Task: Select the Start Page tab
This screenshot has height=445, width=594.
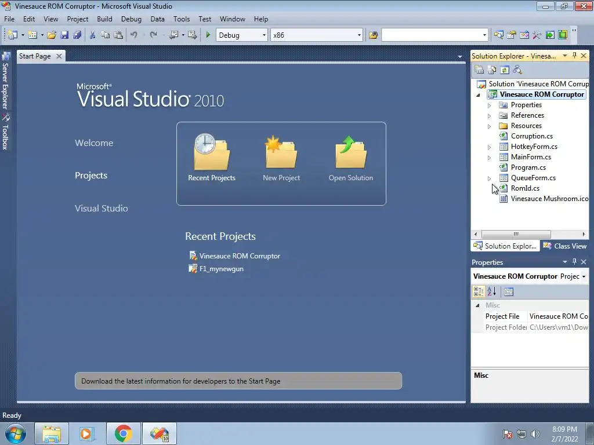Action: point(35,56)
